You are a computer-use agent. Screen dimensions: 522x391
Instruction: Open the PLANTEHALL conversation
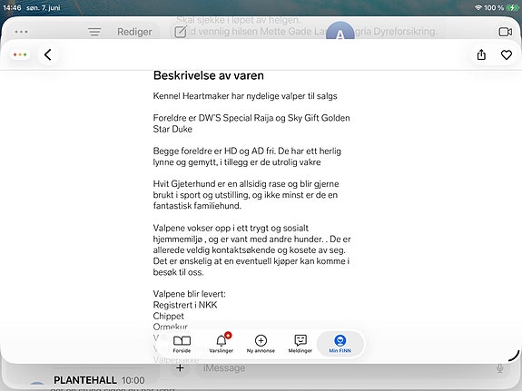click(x=99, y=383)
